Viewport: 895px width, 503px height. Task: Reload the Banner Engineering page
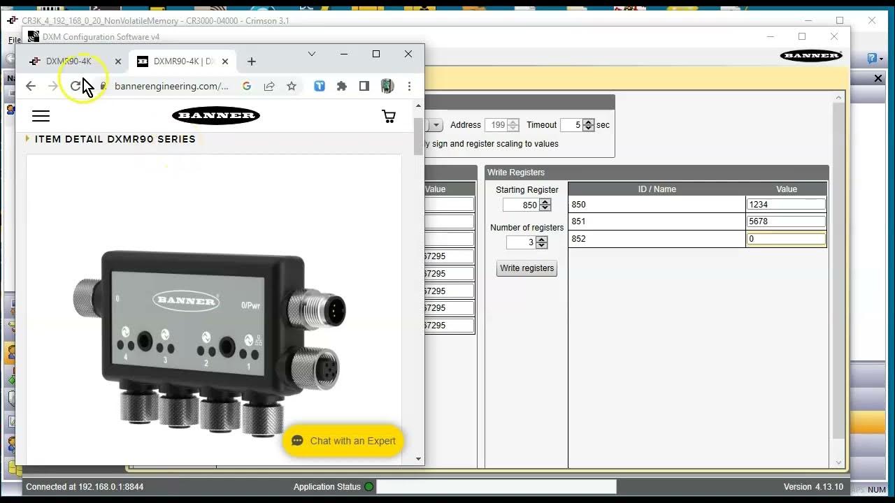click(x=76, y=86)
